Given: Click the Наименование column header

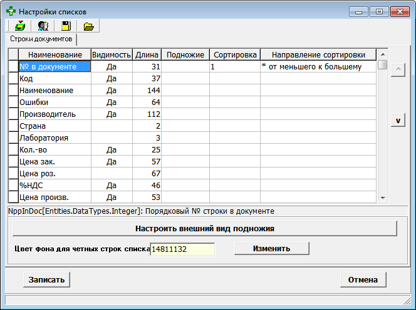Looking at the screenshot, I should [55, 55].
